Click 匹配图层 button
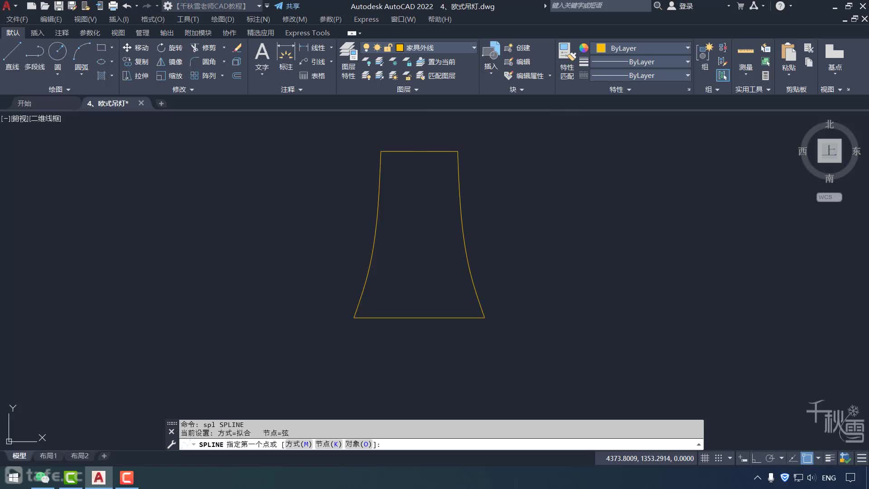869x489 pixels. point(436,76)
